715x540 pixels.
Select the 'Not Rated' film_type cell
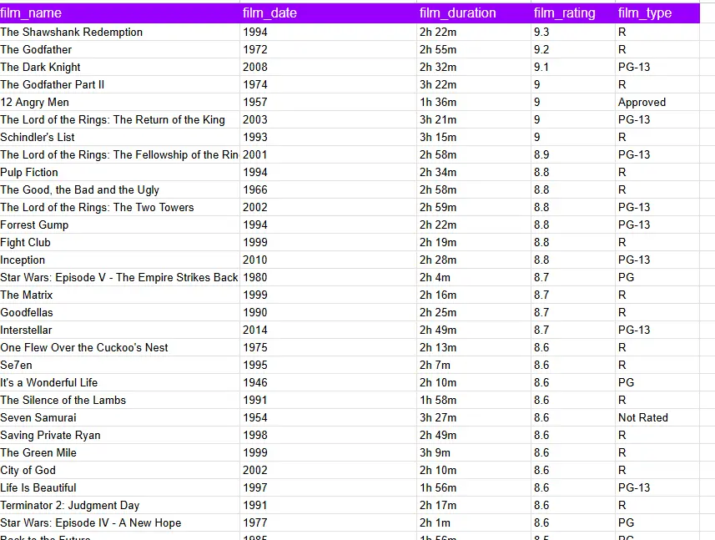click(x=657, y=418)
